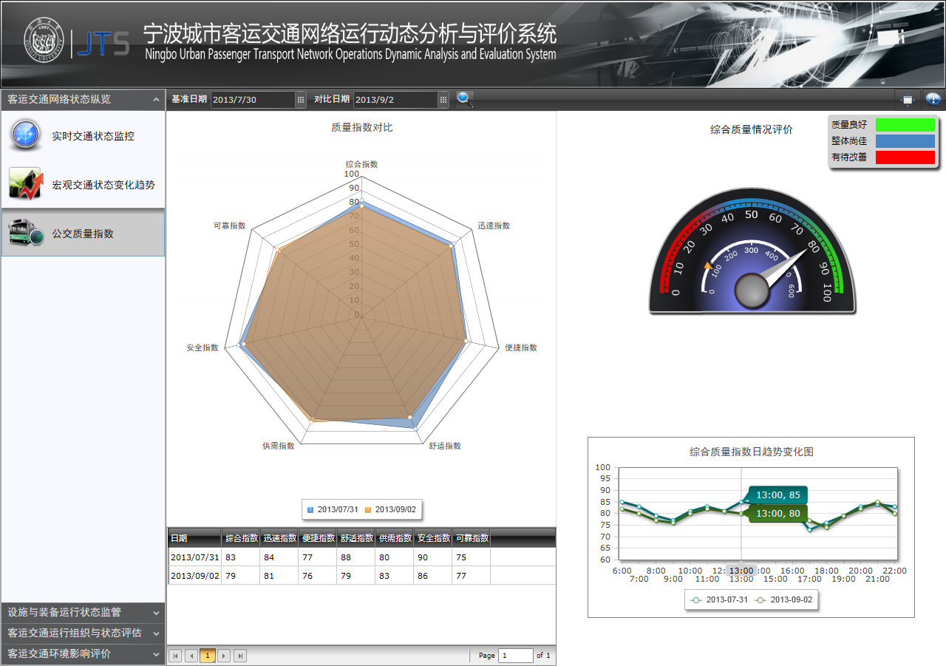Click cell value 90 in 安全指数 column
946x666 pixels.
[x=422, y=557]
